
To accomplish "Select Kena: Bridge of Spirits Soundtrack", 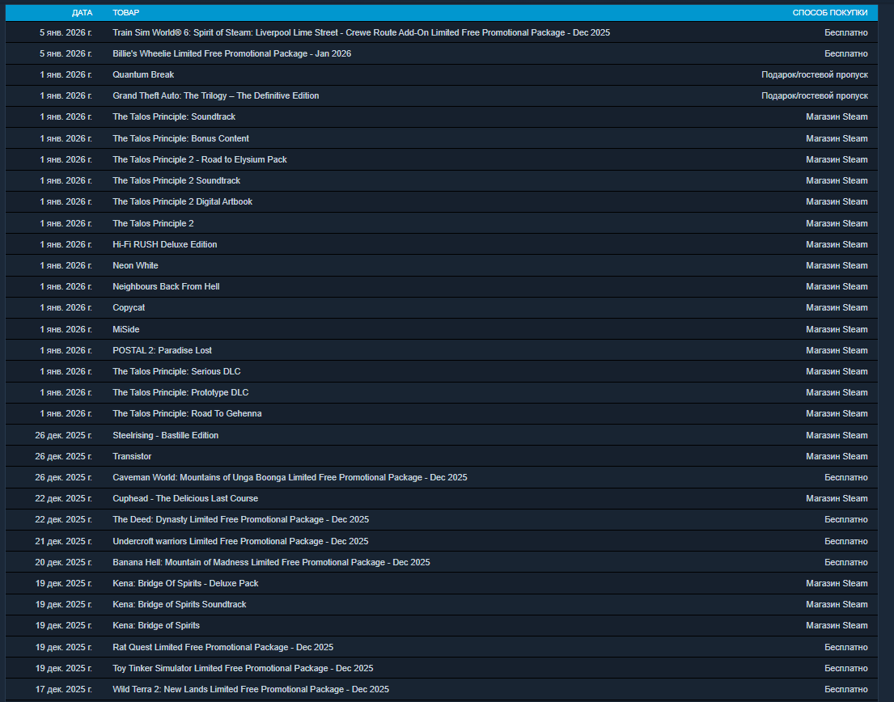I will (x=442, y=605).
